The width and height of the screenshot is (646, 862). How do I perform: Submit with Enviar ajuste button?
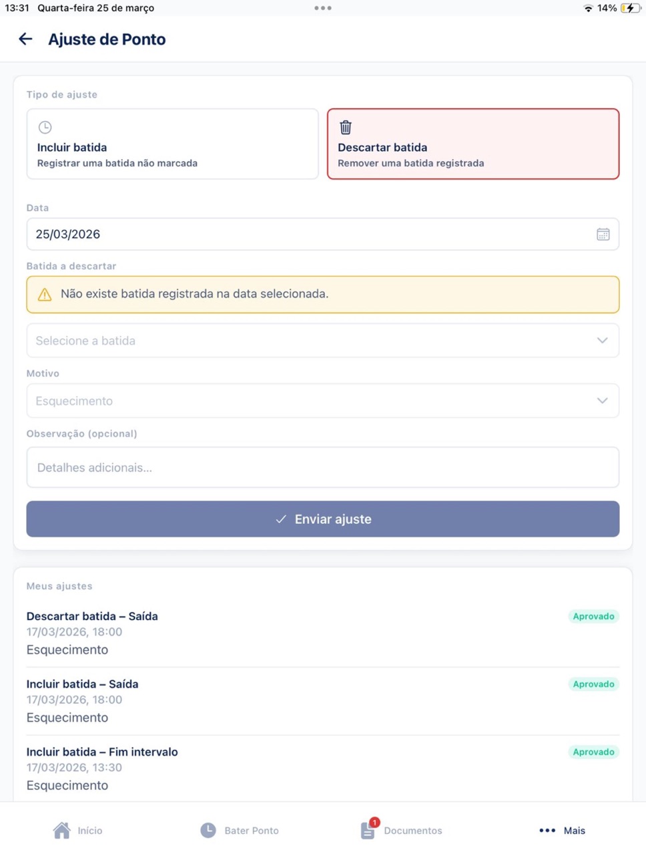(322, 519)
